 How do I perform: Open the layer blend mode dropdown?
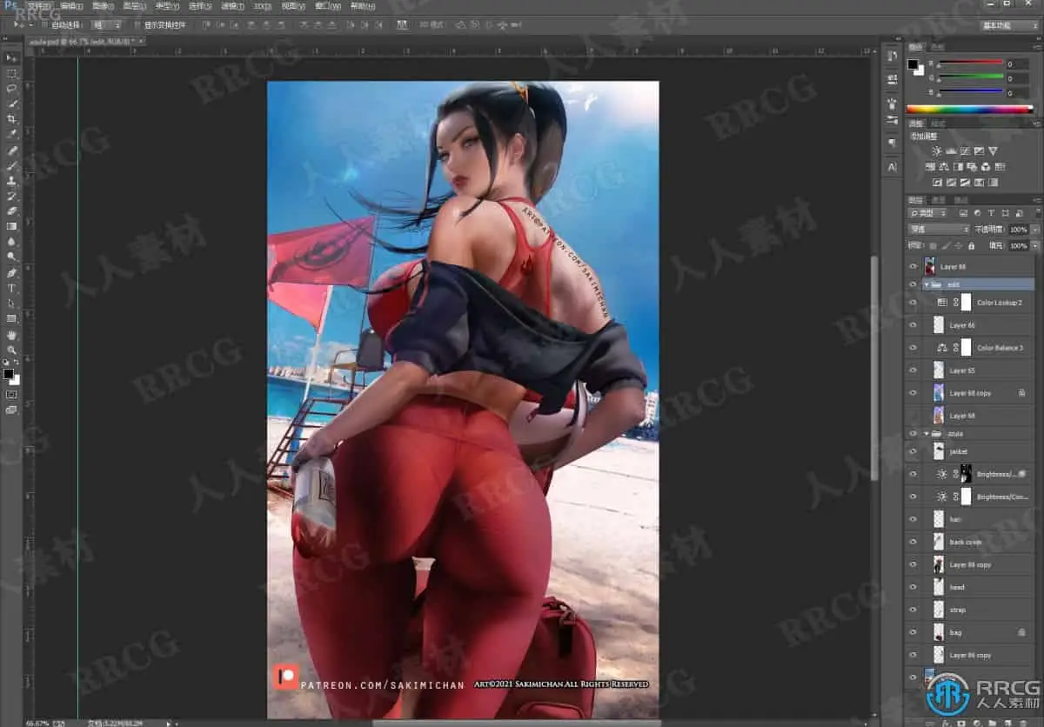939,230
